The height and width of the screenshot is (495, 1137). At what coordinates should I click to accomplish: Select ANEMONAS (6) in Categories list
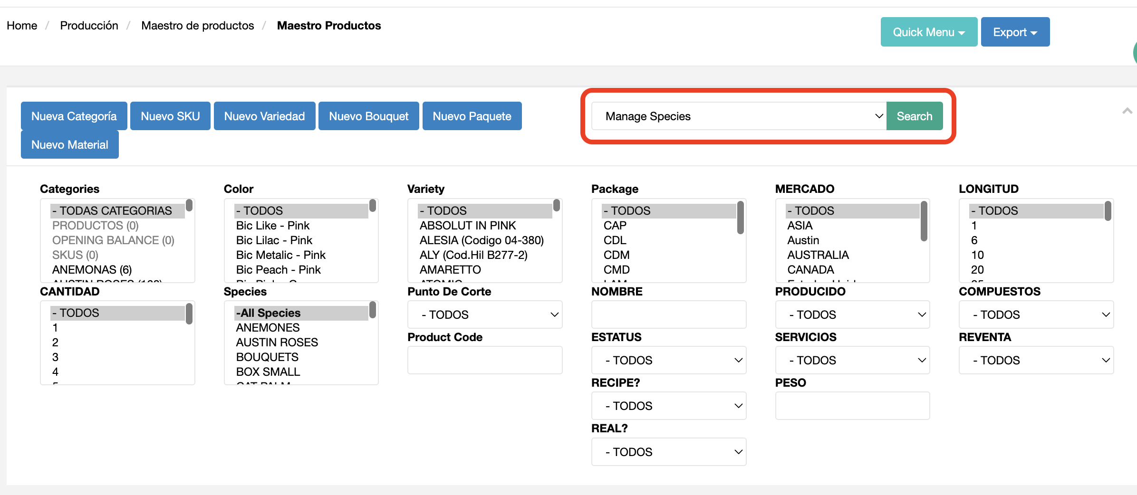(x=92, y=270)
